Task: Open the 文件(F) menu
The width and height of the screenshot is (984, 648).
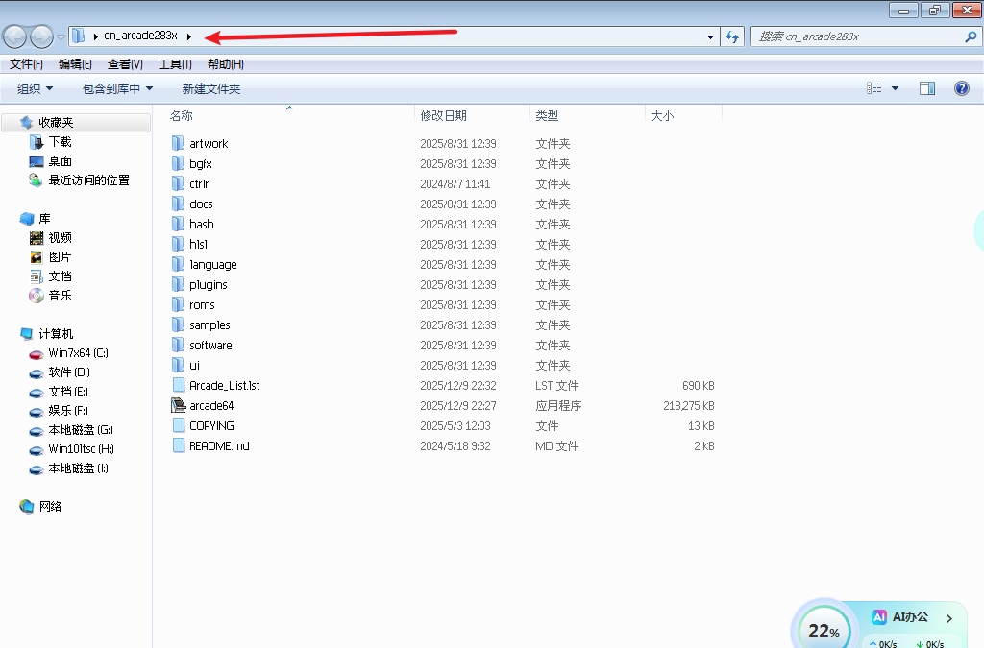Action: [x=26, y=64]
